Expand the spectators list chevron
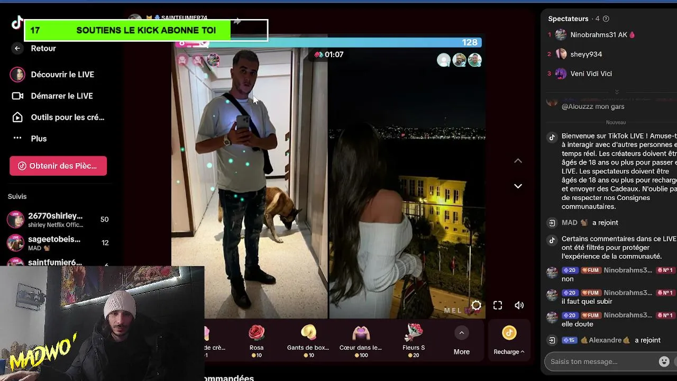This screenshot has width=677, height=381. coord(616,92)
